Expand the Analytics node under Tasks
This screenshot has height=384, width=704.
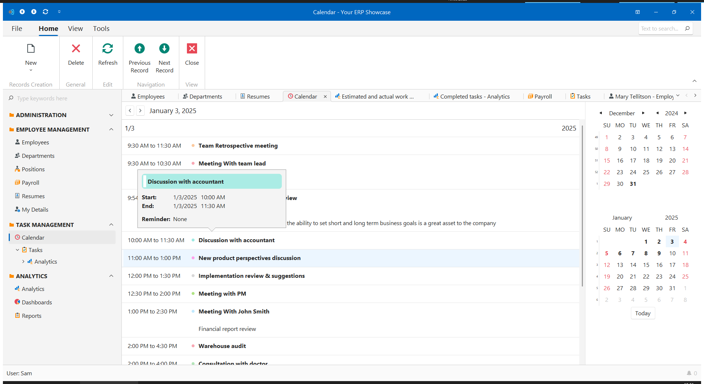(x=23, y=261)
